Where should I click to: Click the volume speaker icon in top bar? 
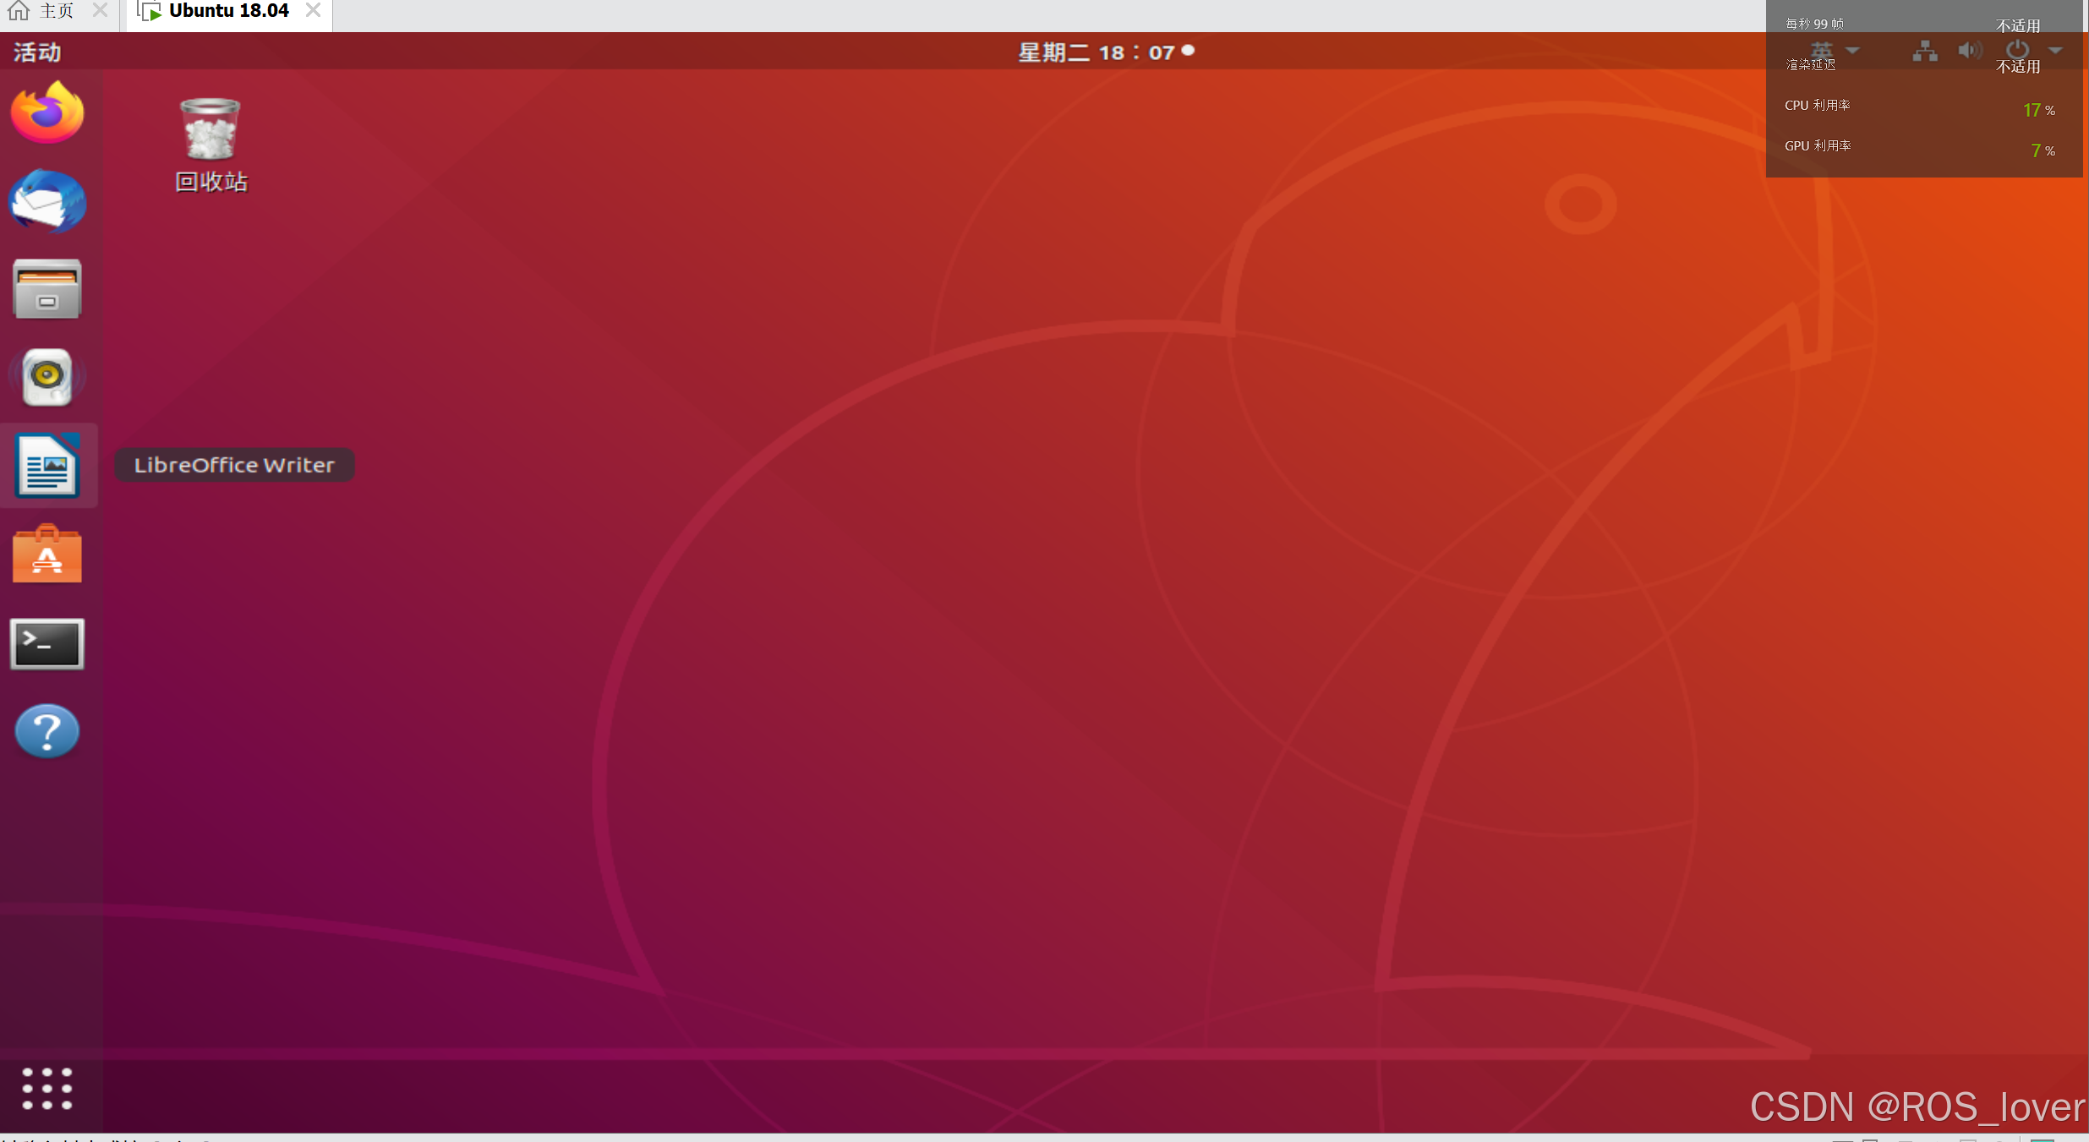[1970, 51]
